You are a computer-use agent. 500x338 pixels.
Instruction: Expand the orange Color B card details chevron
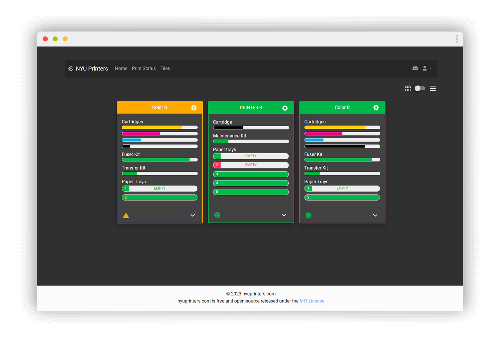click(192, 215)
